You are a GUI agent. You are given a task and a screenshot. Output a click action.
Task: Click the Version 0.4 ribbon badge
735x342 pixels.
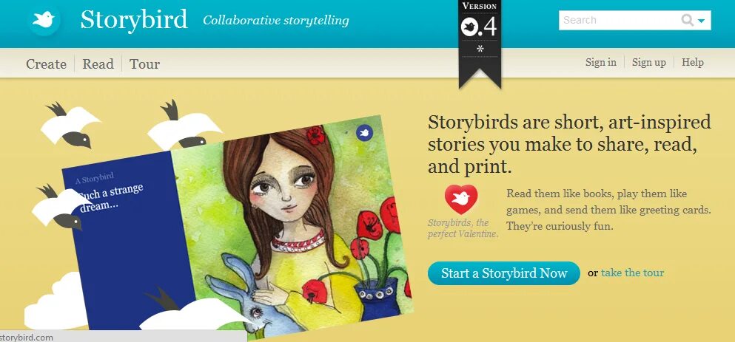pyautogui.click(x=480, y=44)
